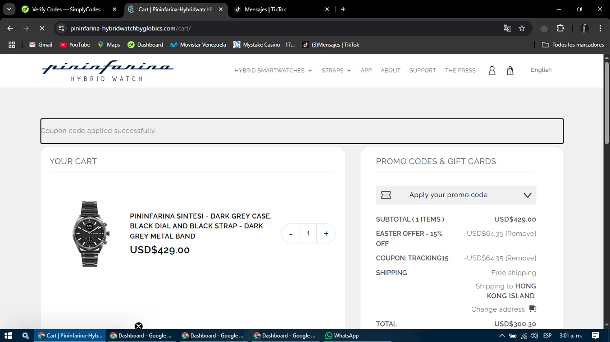Open the bookmarks apps grid icon
This screenshot has height=342, width=610.
click(x=12, y=45)
